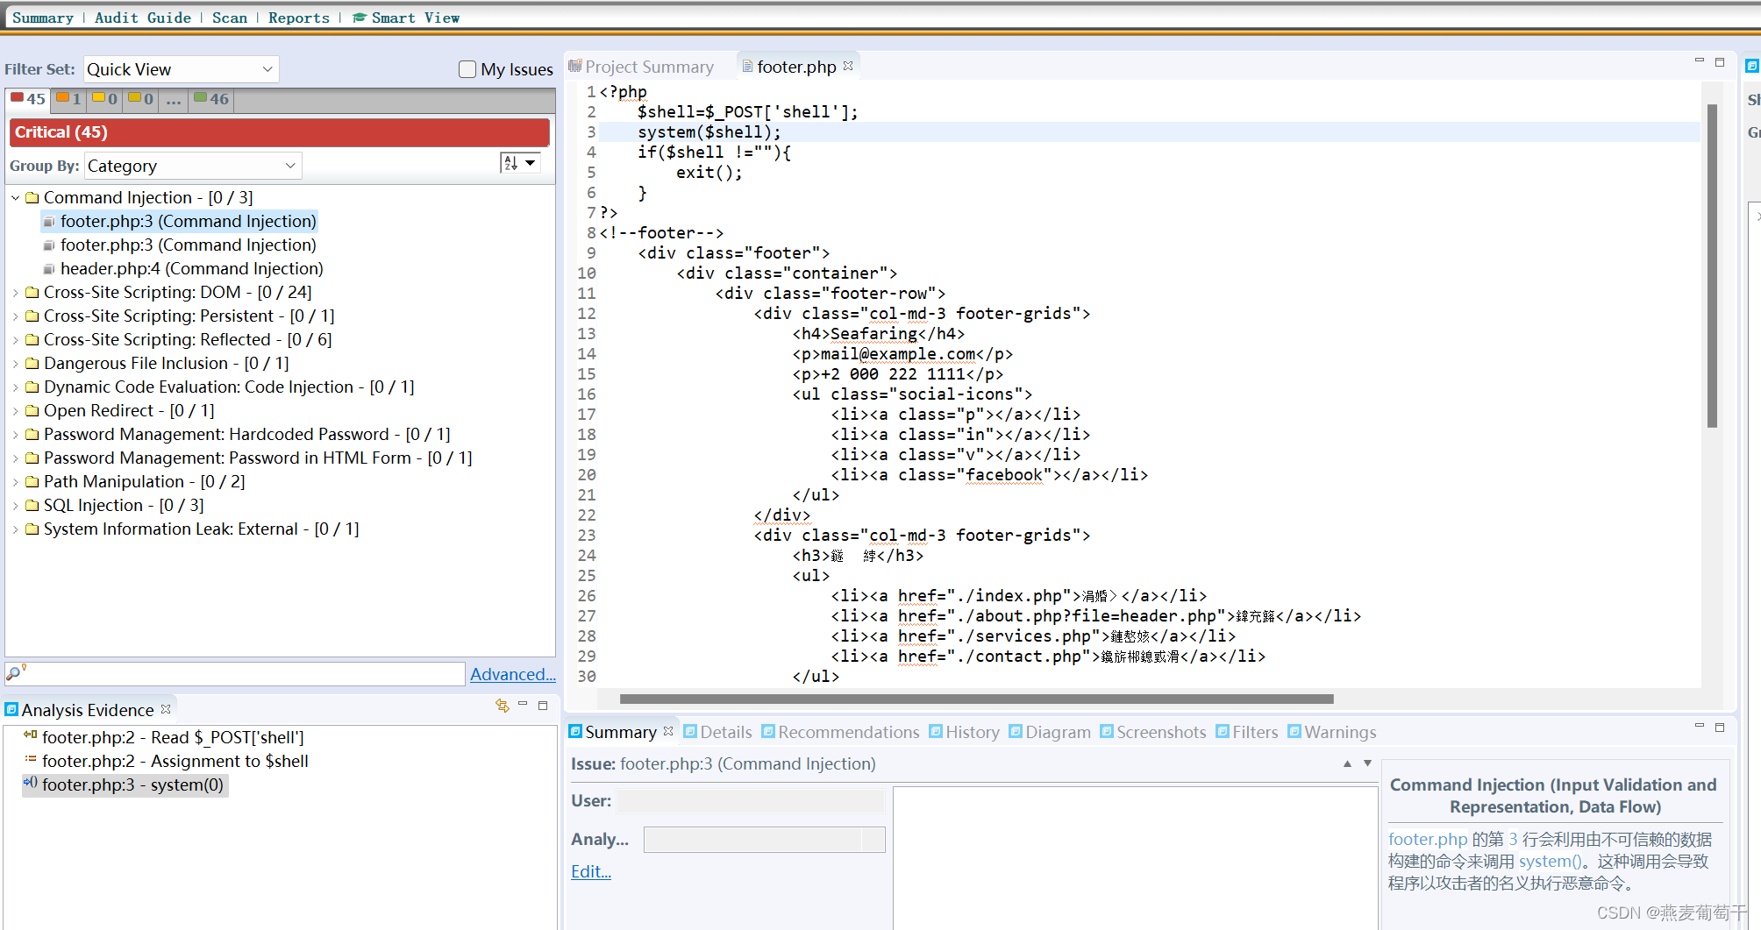Click the search magnifier icon in issues panel
Screen dimensions: 1761x930
tap(15, 673)
